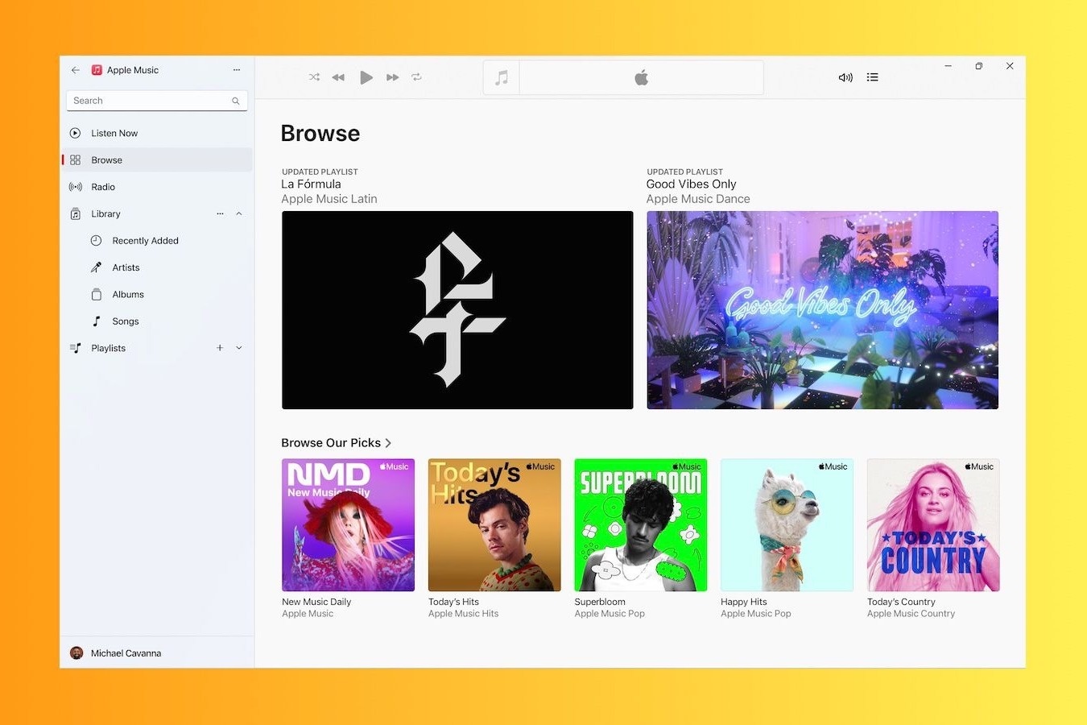1087x725 pixels.
Task: Click the magnifier in the search box
Action: 235,100
